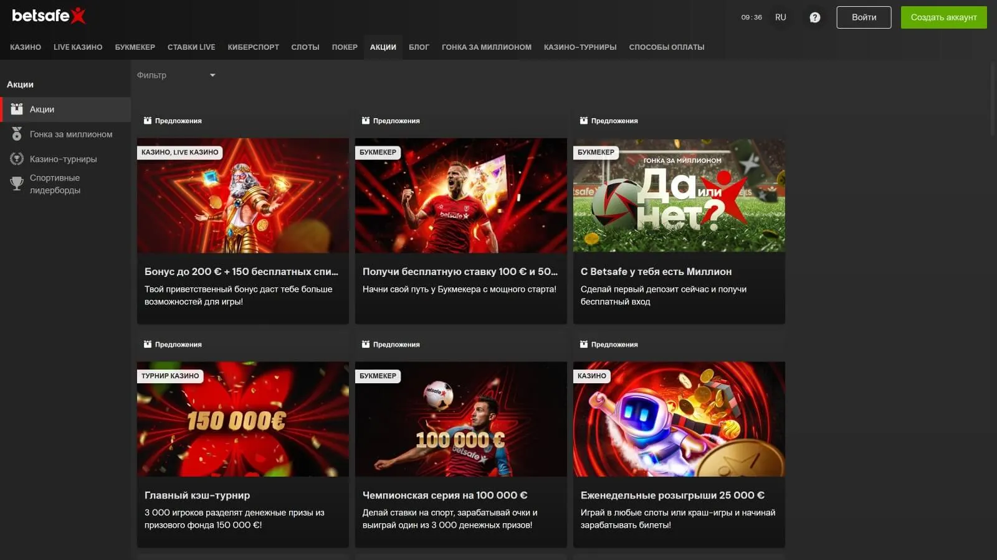
Task: Click gift icon above Zeus casino bonus card
Action: 148,121
